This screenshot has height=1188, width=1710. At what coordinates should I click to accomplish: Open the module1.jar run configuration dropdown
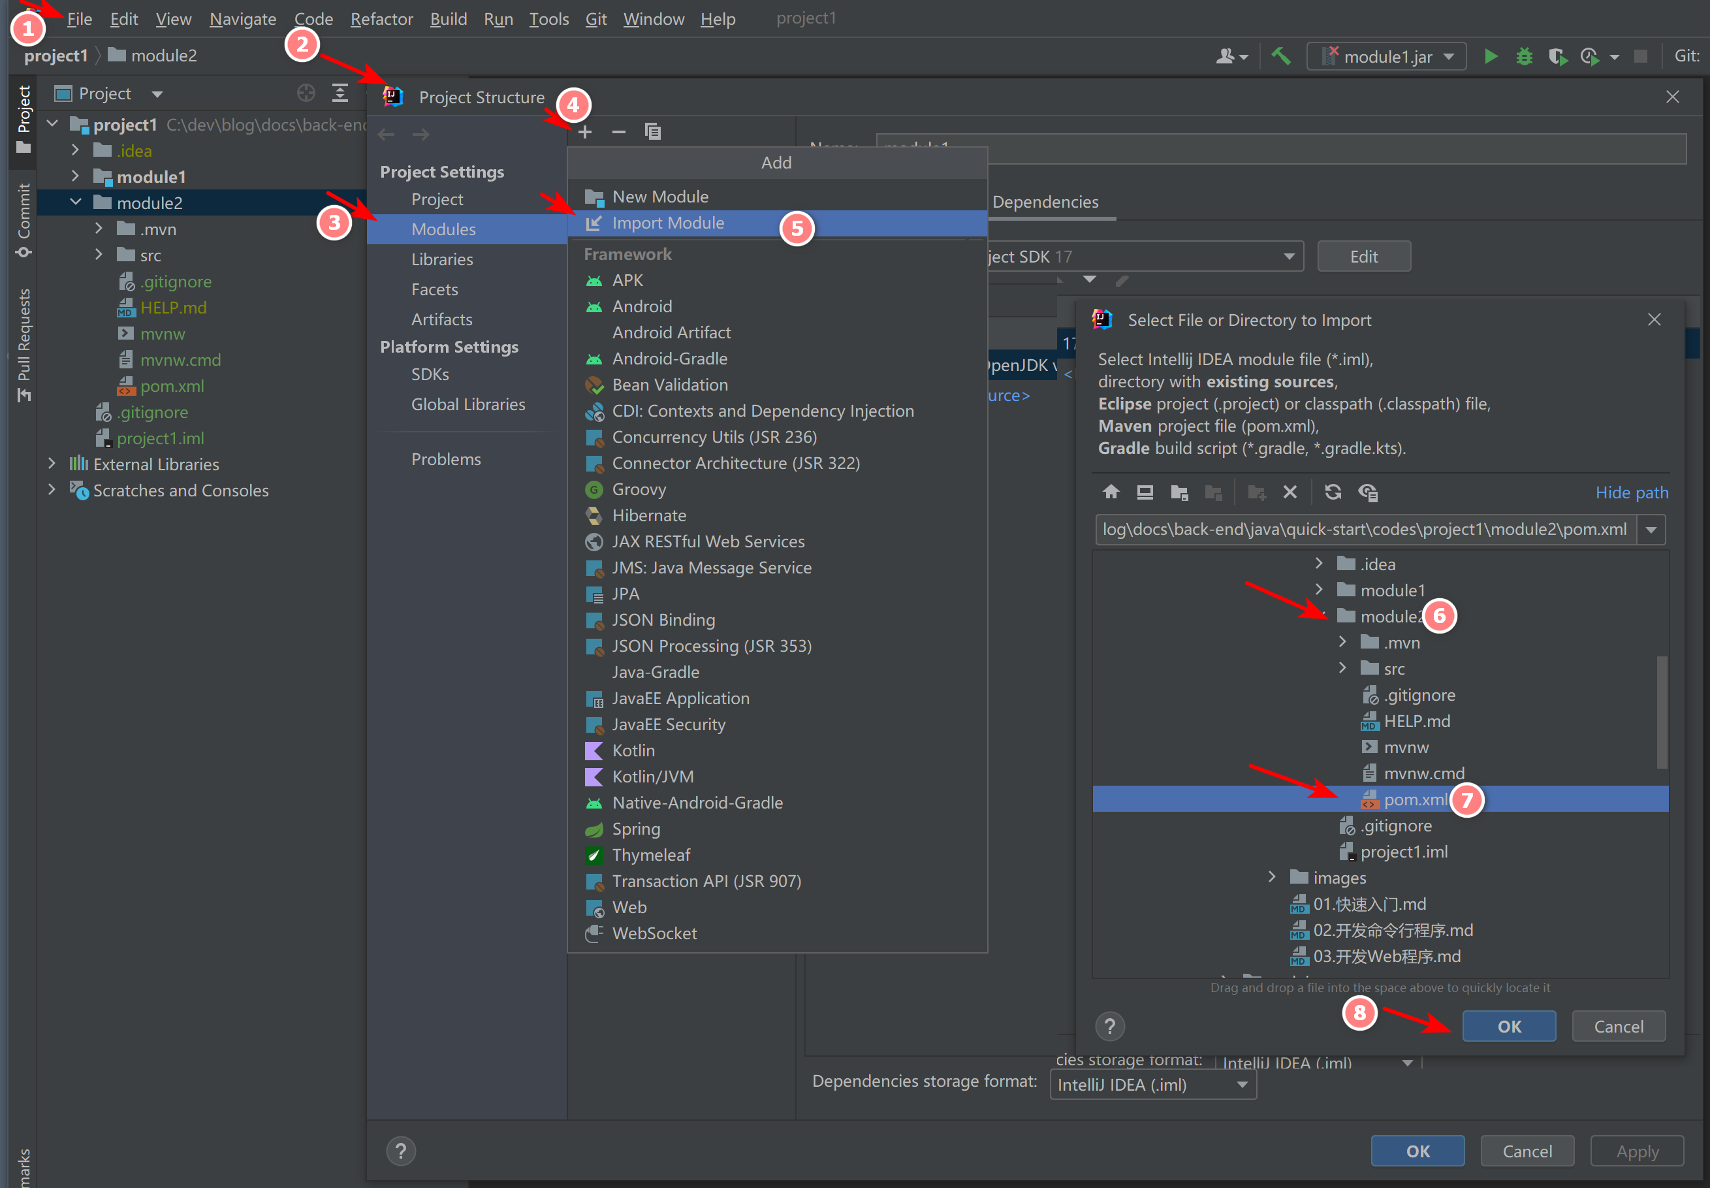pyautogui.click(x=1386, y=57)
